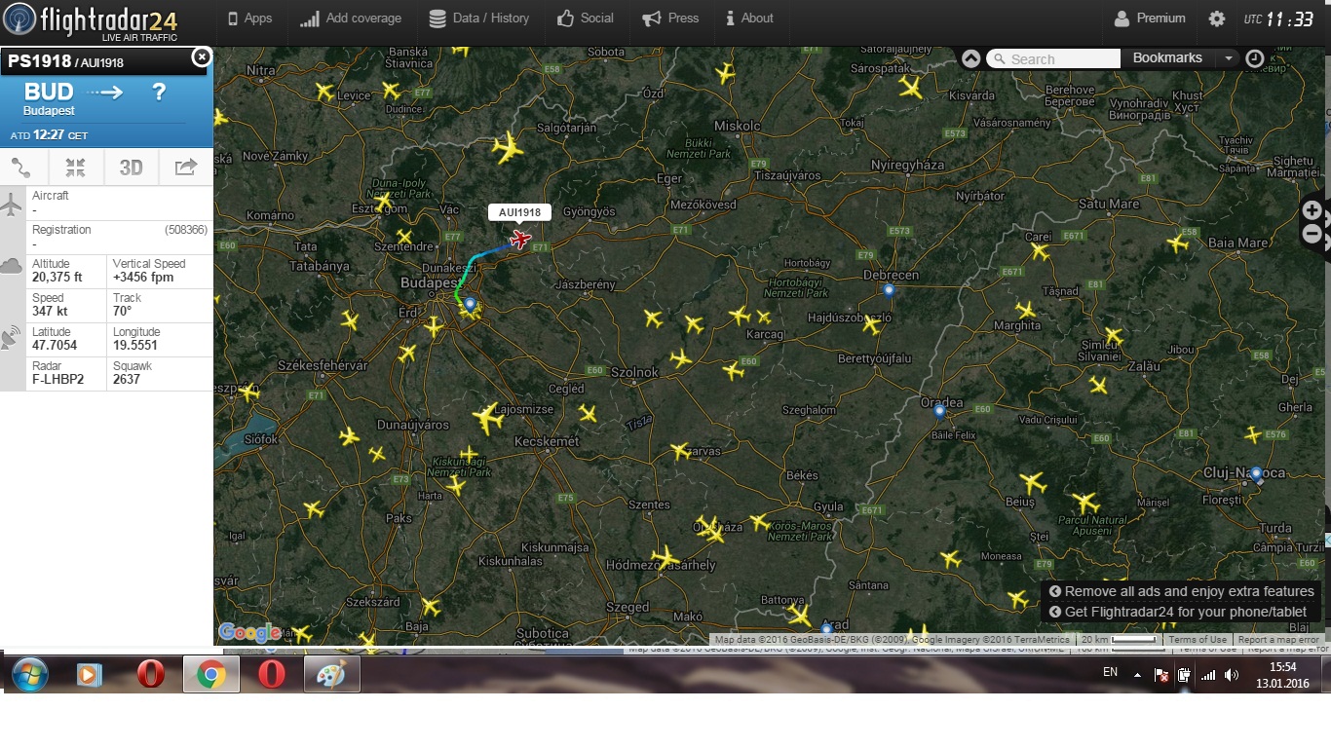Click the playback clock icon near Bookmarks

1255,58
